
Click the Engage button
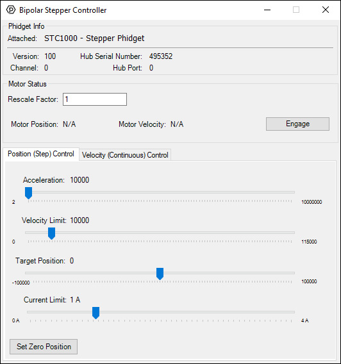pyautogui.click(x=297, y=124)
